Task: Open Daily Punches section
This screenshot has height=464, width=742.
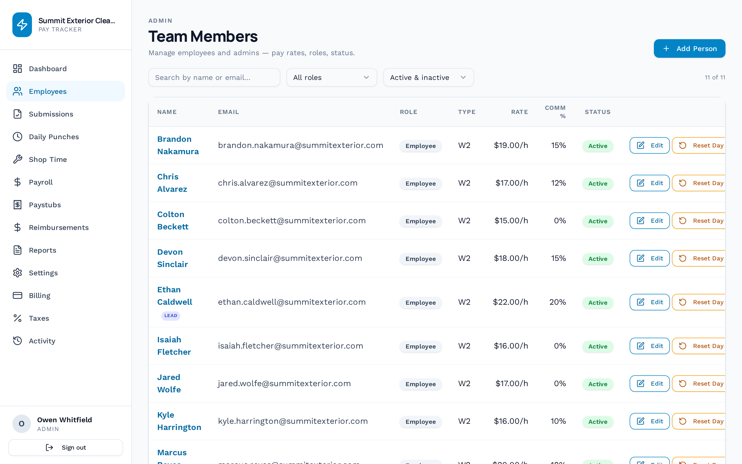Action: coord(66,137)
